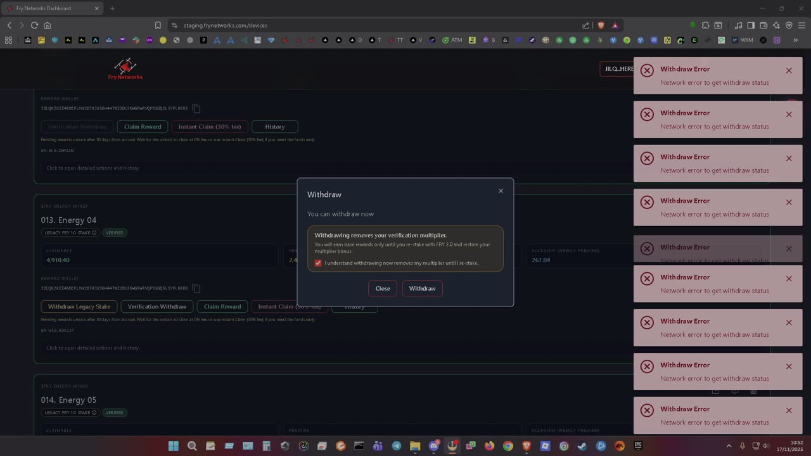This screenshot has width=811, height=456.
Task: Open the Brave Shields lion icon
Action: [x=601, y=25]
